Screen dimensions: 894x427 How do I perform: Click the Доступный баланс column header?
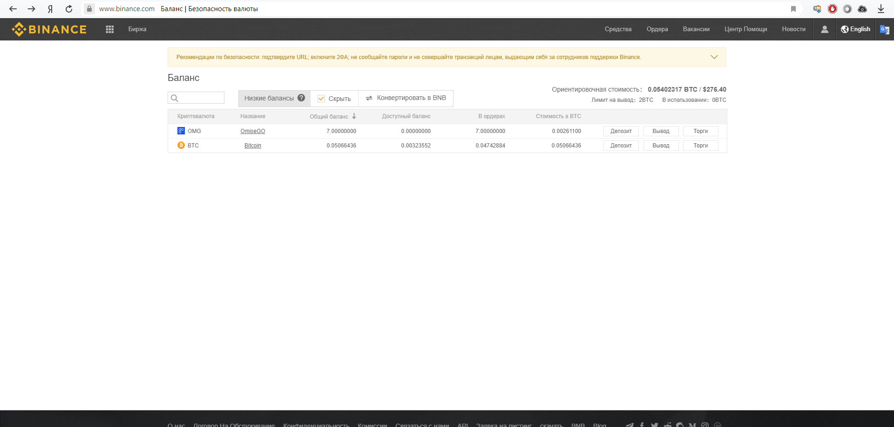406,116
